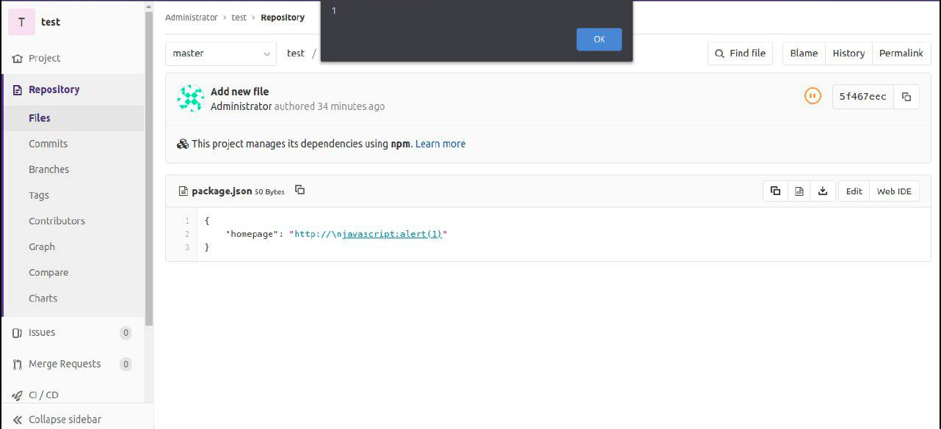Copy file path icon beside package.json
The width and height of the screenshot is (941, 429).
coord(299,191)
